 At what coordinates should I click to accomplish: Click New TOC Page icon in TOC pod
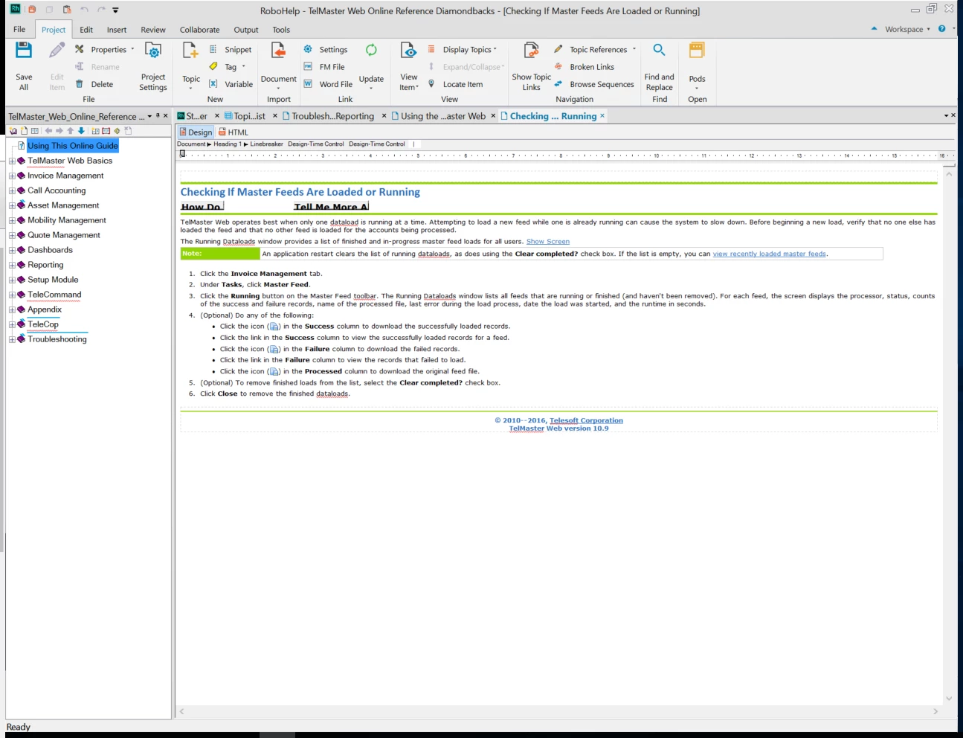pyautogui.click(x=25, y=131)
